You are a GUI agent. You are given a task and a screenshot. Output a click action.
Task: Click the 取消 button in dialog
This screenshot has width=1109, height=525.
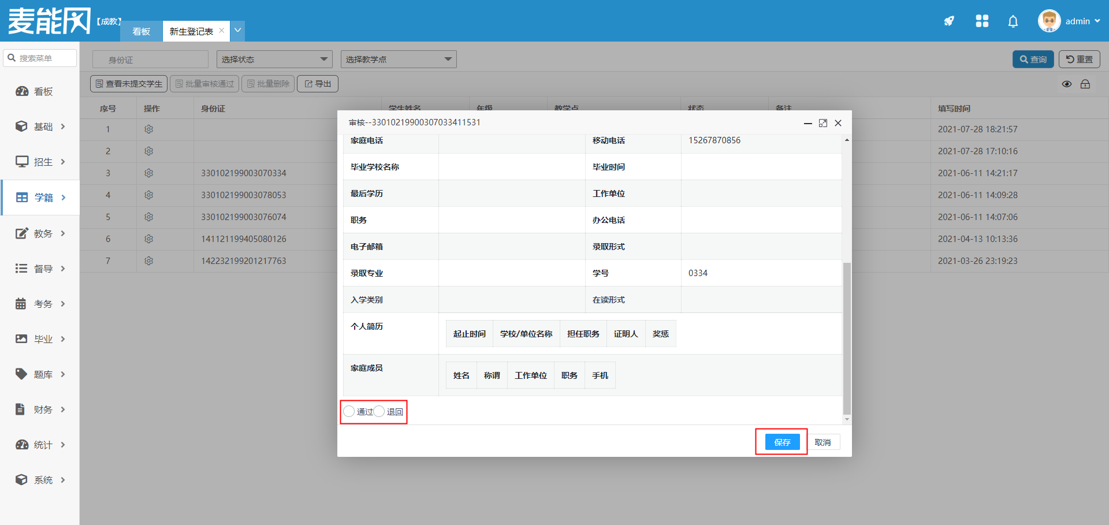click(x=823, y=442)
